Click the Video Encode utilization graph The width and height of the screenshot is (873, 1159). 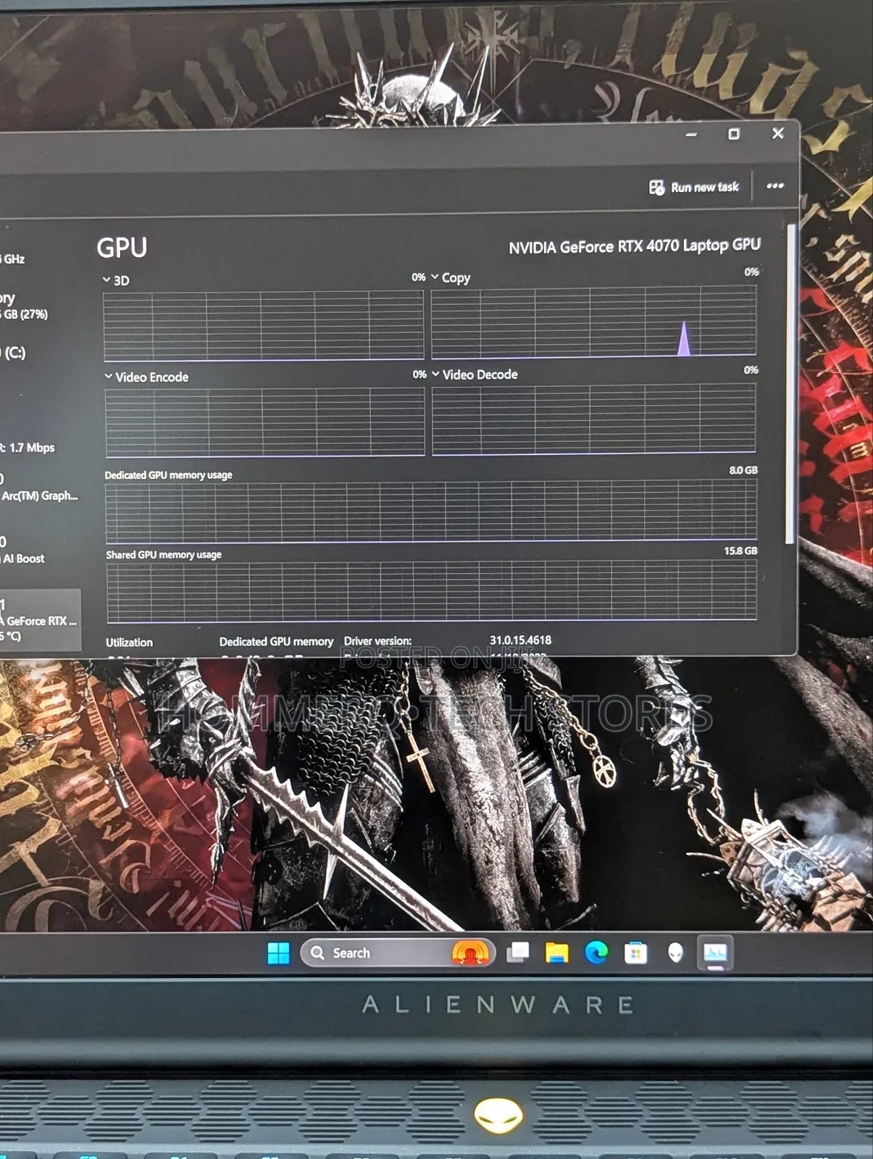tap(265, 422)
